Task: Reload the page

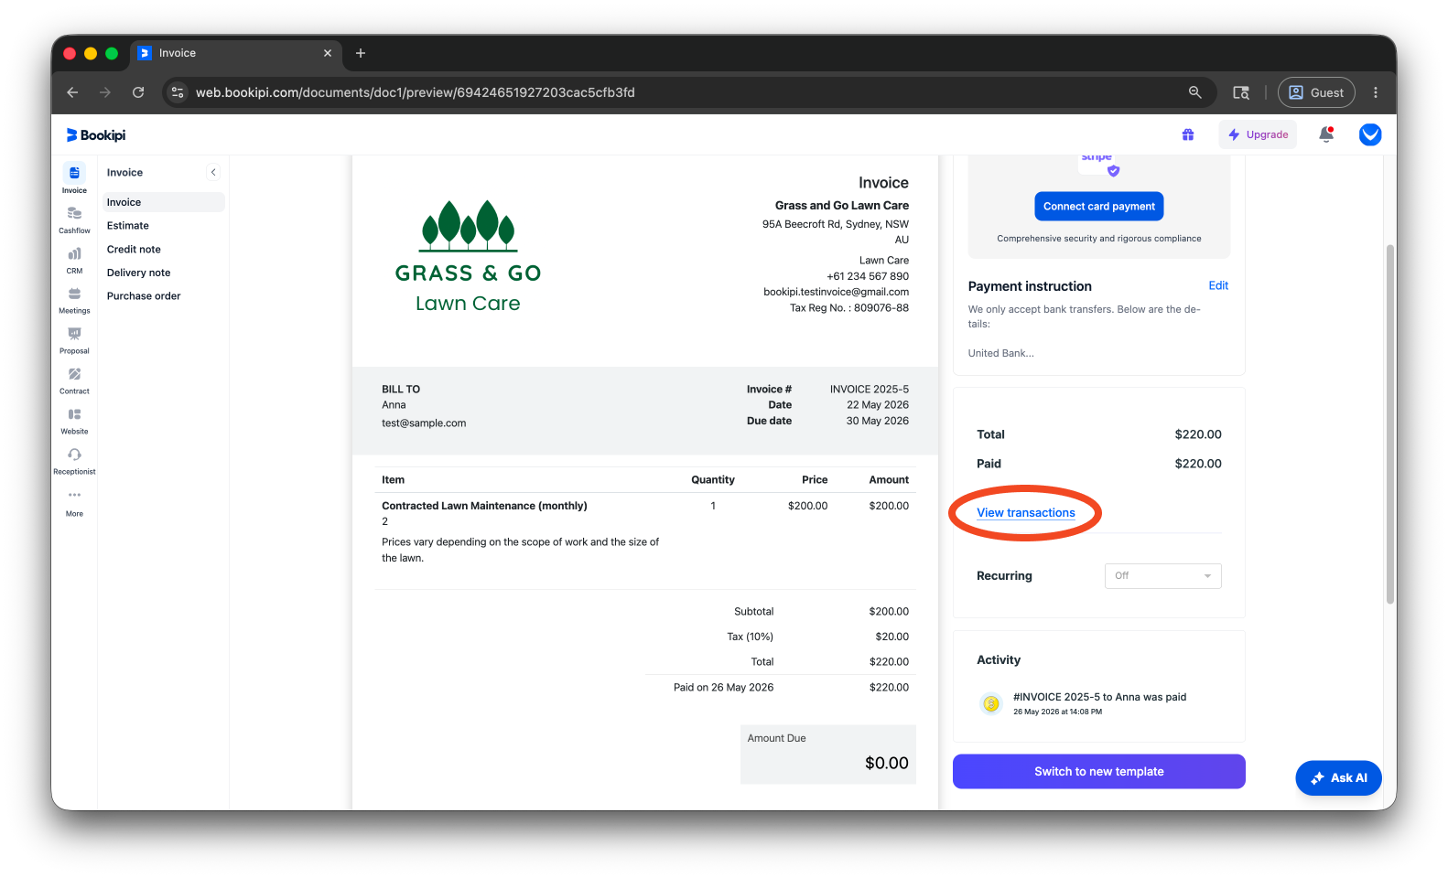Action: pyautogui.click(x=138, y=92)
